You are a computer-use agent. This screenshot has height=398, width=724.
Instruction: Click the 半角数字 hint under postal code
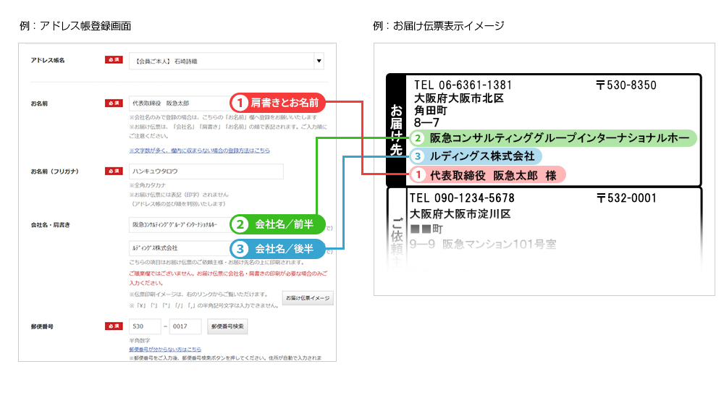(x=140, y=341)
